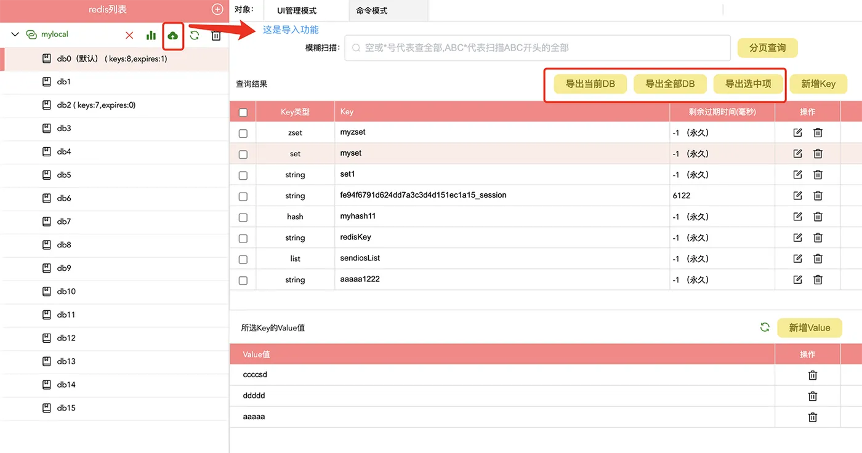862x453 pixels.
Task: Click the 新增Value button
Action: point(810,327)
